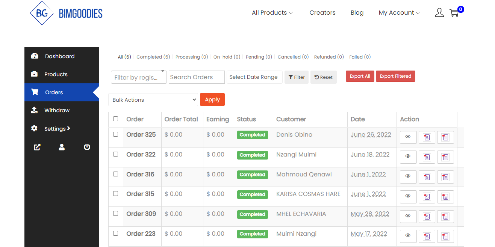Open PDF invoice icon for Order 316
495x247 pixels.
pos(427,177)
